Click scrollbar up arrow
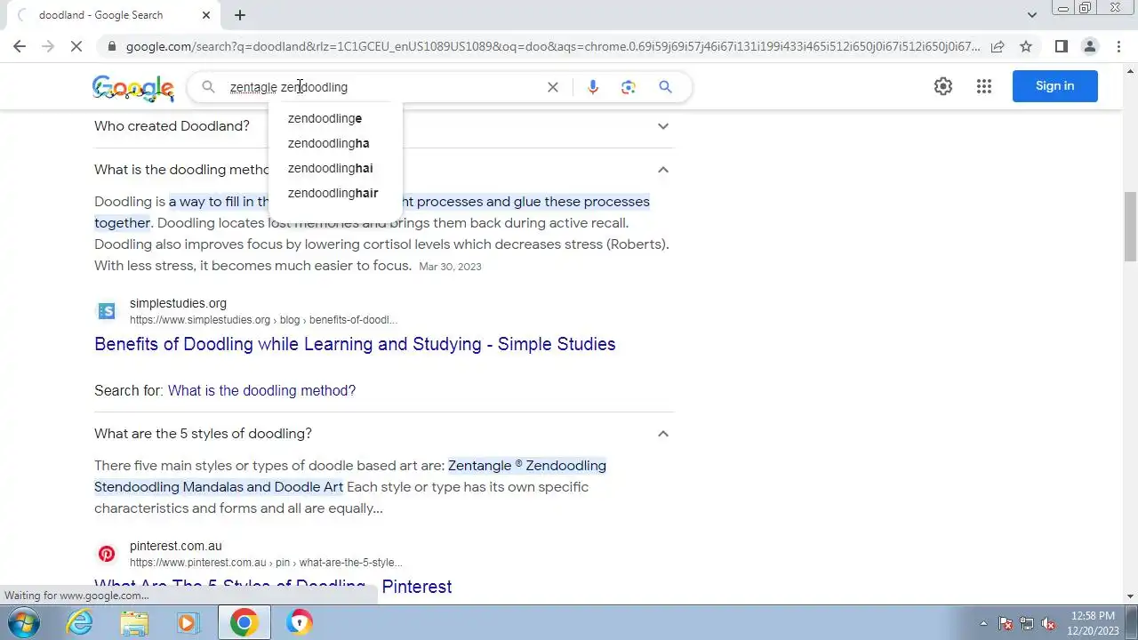This screenshot has height=640, width=1138. [x=1130, y=70]
